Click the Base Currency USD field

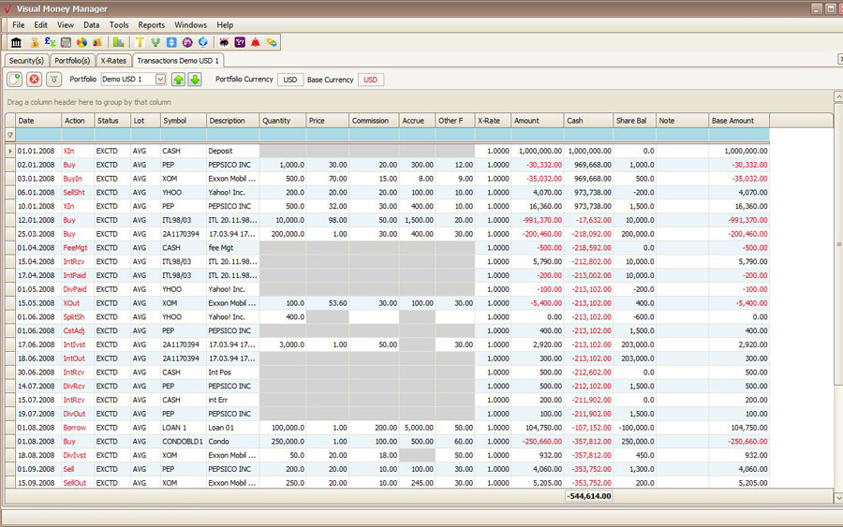coord(370,80)
